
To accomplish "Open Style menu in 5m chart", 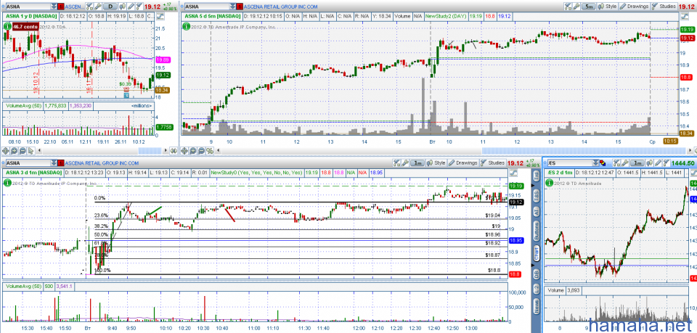I will (x=607, y=7).
